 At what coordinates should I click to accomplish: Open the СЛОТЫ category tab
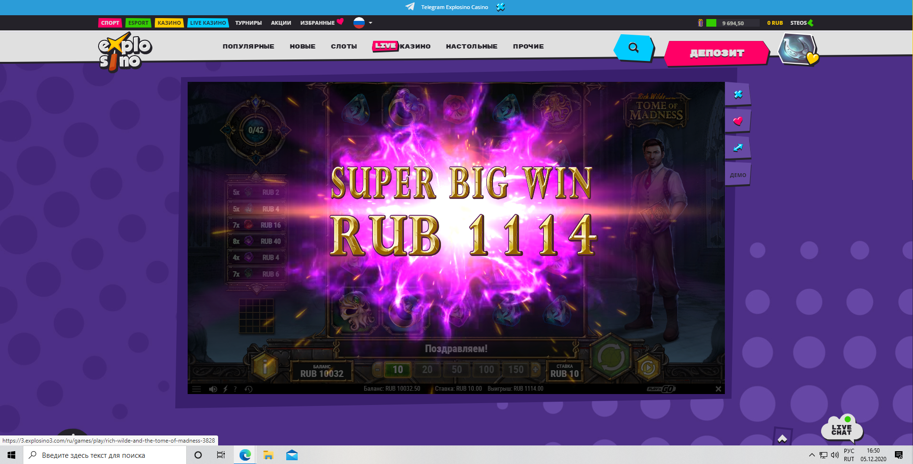(344, 46)
